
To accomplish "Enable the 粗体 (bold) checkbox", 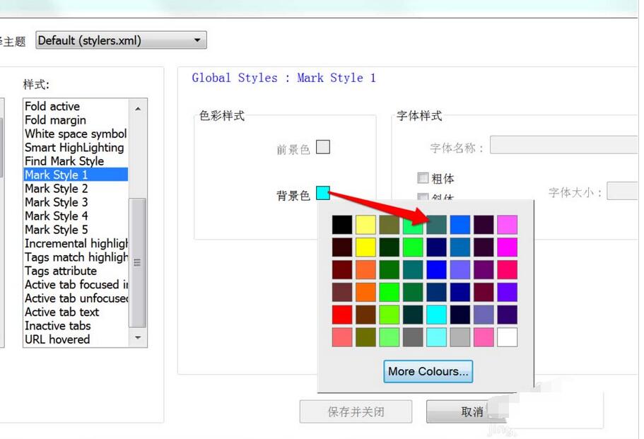I will click(423, 178).
